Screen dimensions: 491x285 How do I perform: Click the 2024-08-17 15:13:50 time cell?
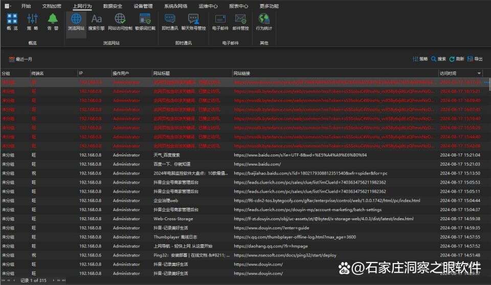pyautogui.click(x=460, y=173)
